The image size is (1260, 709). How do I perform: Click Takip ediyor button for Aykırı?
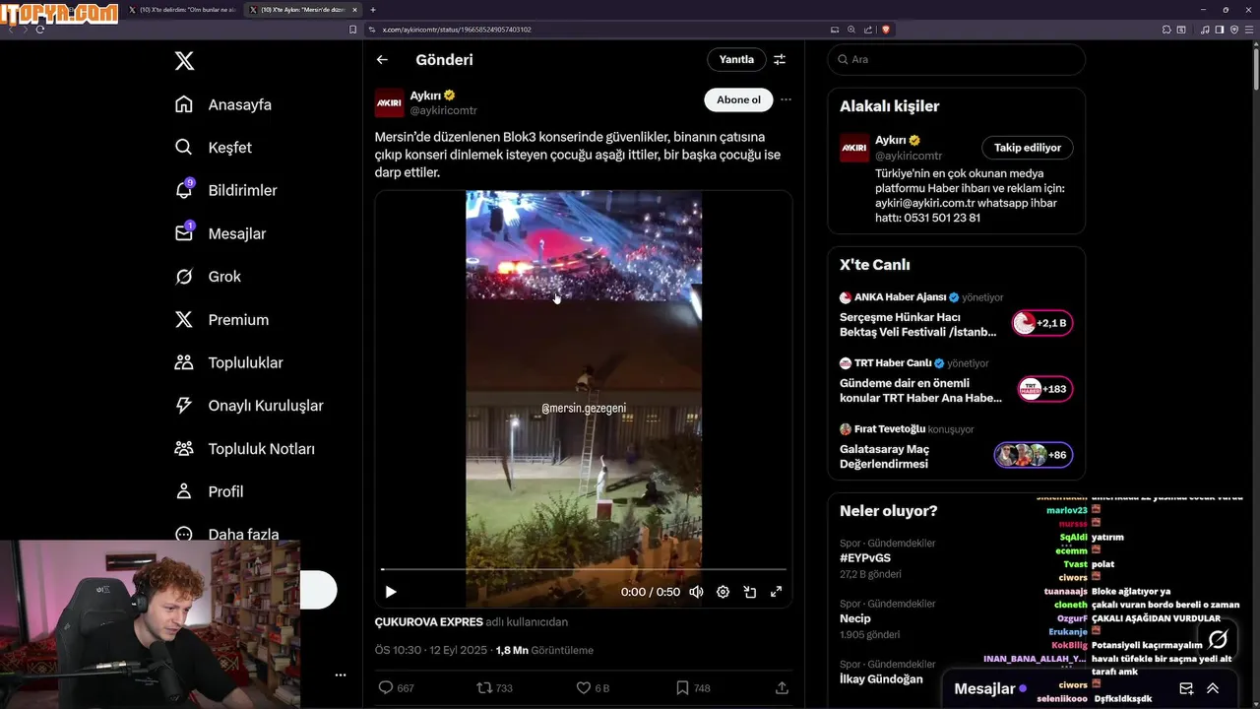click(x=1028, y=148)
